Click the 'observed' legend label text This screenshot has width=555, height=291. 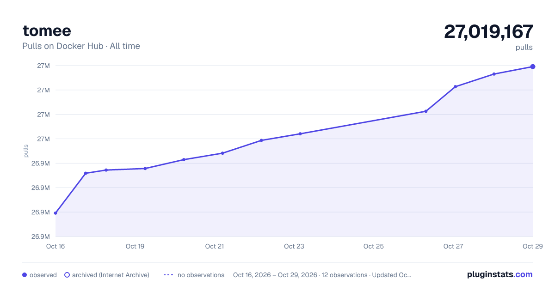[x=43, y=275]
